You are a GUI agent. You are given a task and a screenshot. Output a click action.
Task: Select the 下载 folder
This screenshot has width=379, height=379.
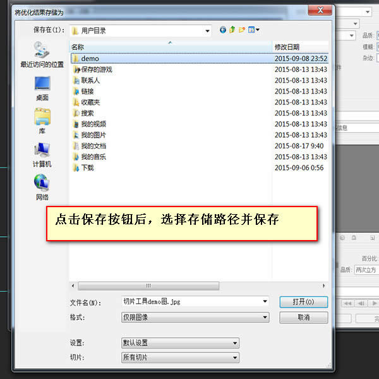click(87, 167)
